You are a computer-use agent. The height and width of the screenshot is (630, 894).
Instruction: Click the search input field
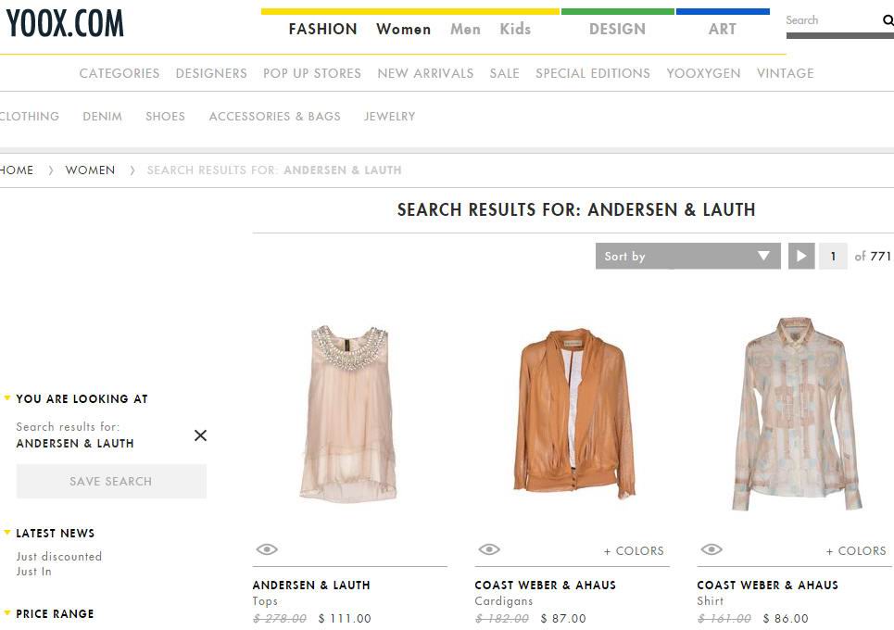pos(833,20)
